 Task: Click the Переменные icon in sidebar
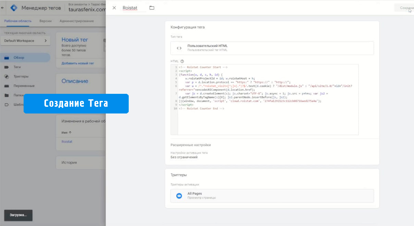[x=6, y=86]
